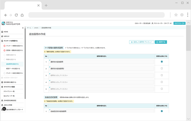The height and width of the screenshot is (121, 191).
Task: Click the NAVIGATOR logo
Action: click(x=11, y=23)
